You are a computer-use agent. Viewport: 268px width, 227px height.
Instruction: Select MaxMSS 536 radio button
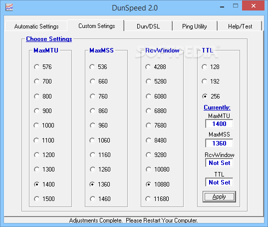[x=98, y=67]
